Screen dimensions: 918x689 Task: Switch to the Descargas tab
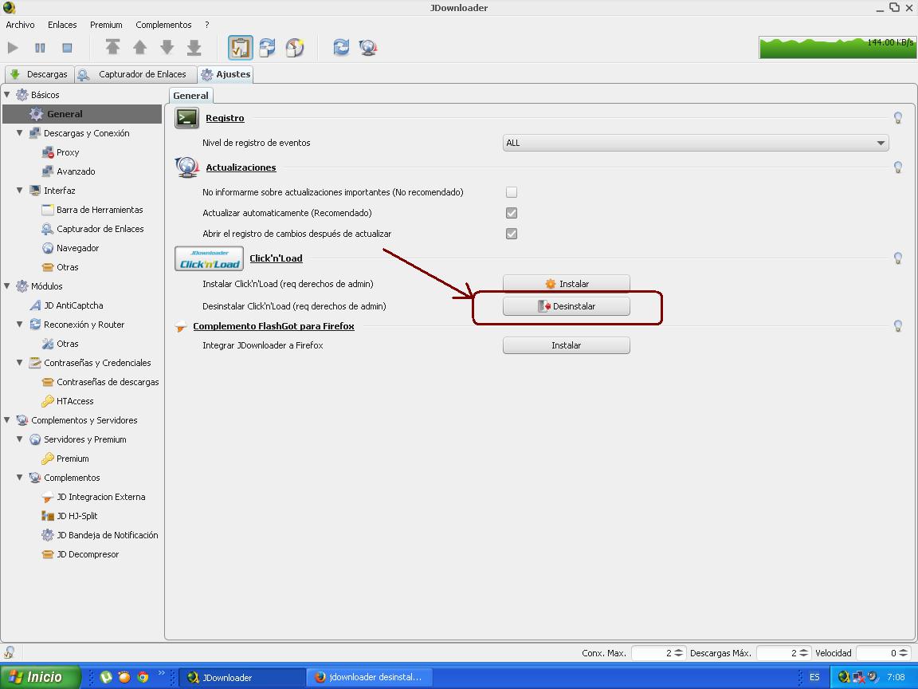tap(40, 74)
